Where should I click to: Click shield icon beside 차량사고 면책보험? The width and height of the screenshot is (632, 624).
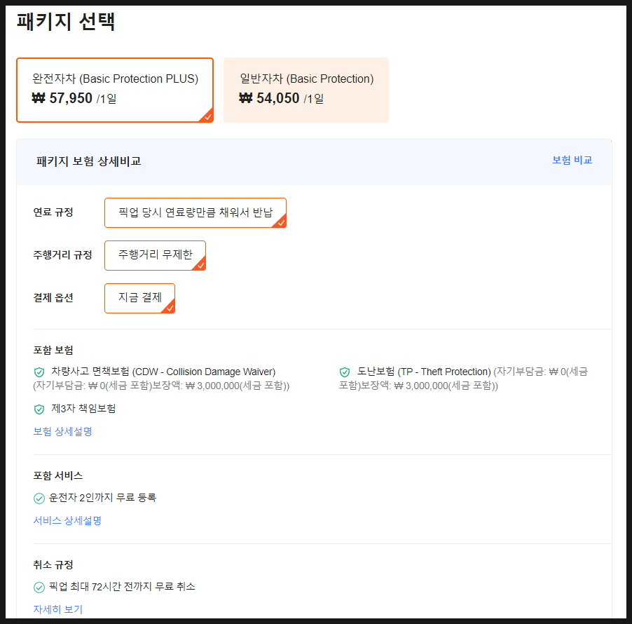(39, 372)
